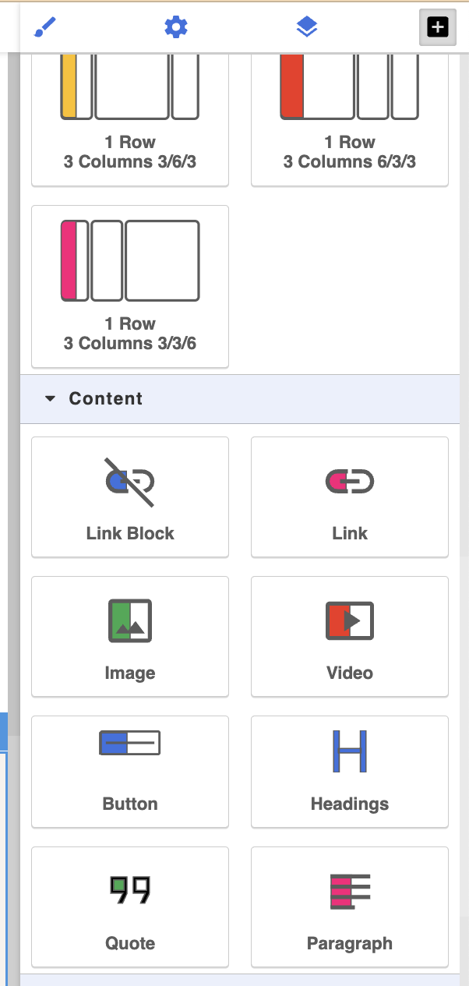This screenshot has width=469, height=986.
Task: Choose the Quote block icon
Action: pos(130,889)
